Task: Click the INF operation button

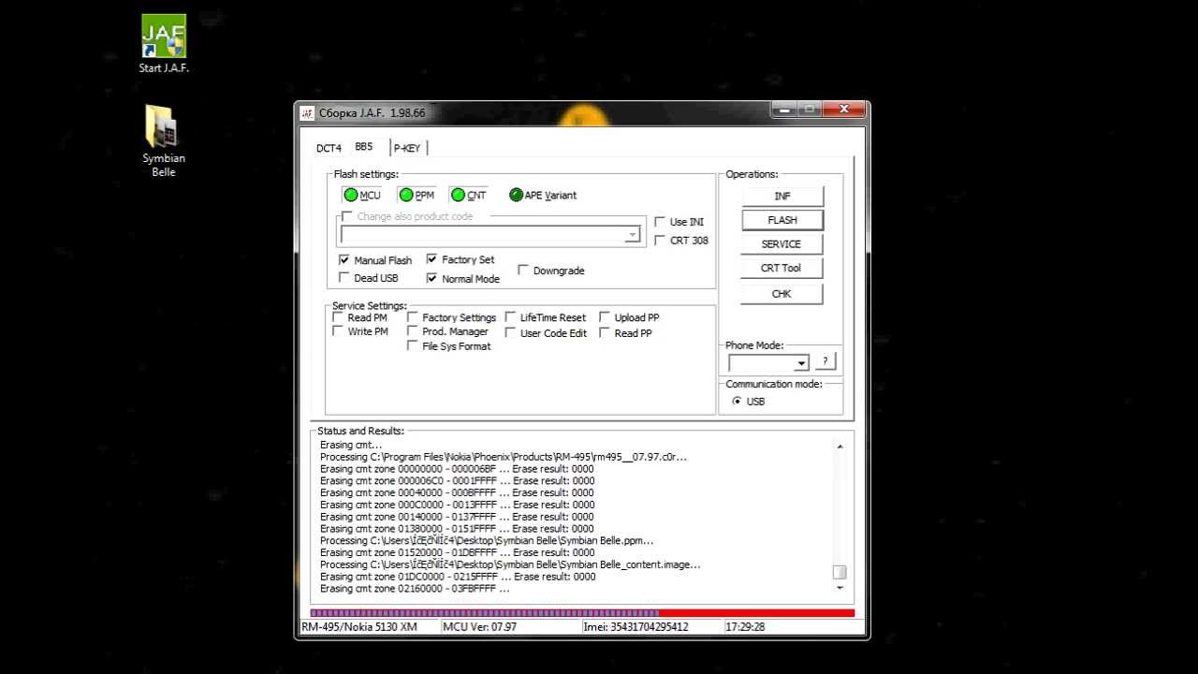Action: click(782, 196)
